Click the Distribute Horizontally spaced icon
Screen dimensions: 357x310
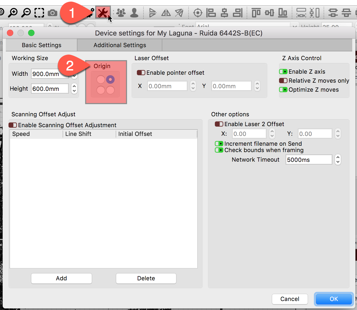[x=301, y=12]
